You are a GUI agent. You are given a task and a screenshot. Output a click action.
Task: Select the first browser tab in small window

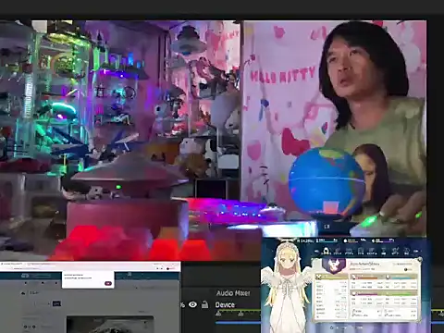click(12, 264)
